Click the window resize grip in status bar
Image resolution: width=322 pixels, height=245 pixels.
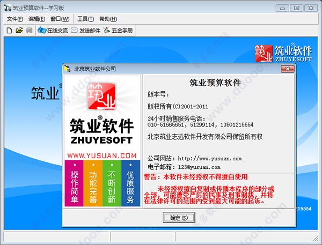pyautogui.click(x=316, y=238)
